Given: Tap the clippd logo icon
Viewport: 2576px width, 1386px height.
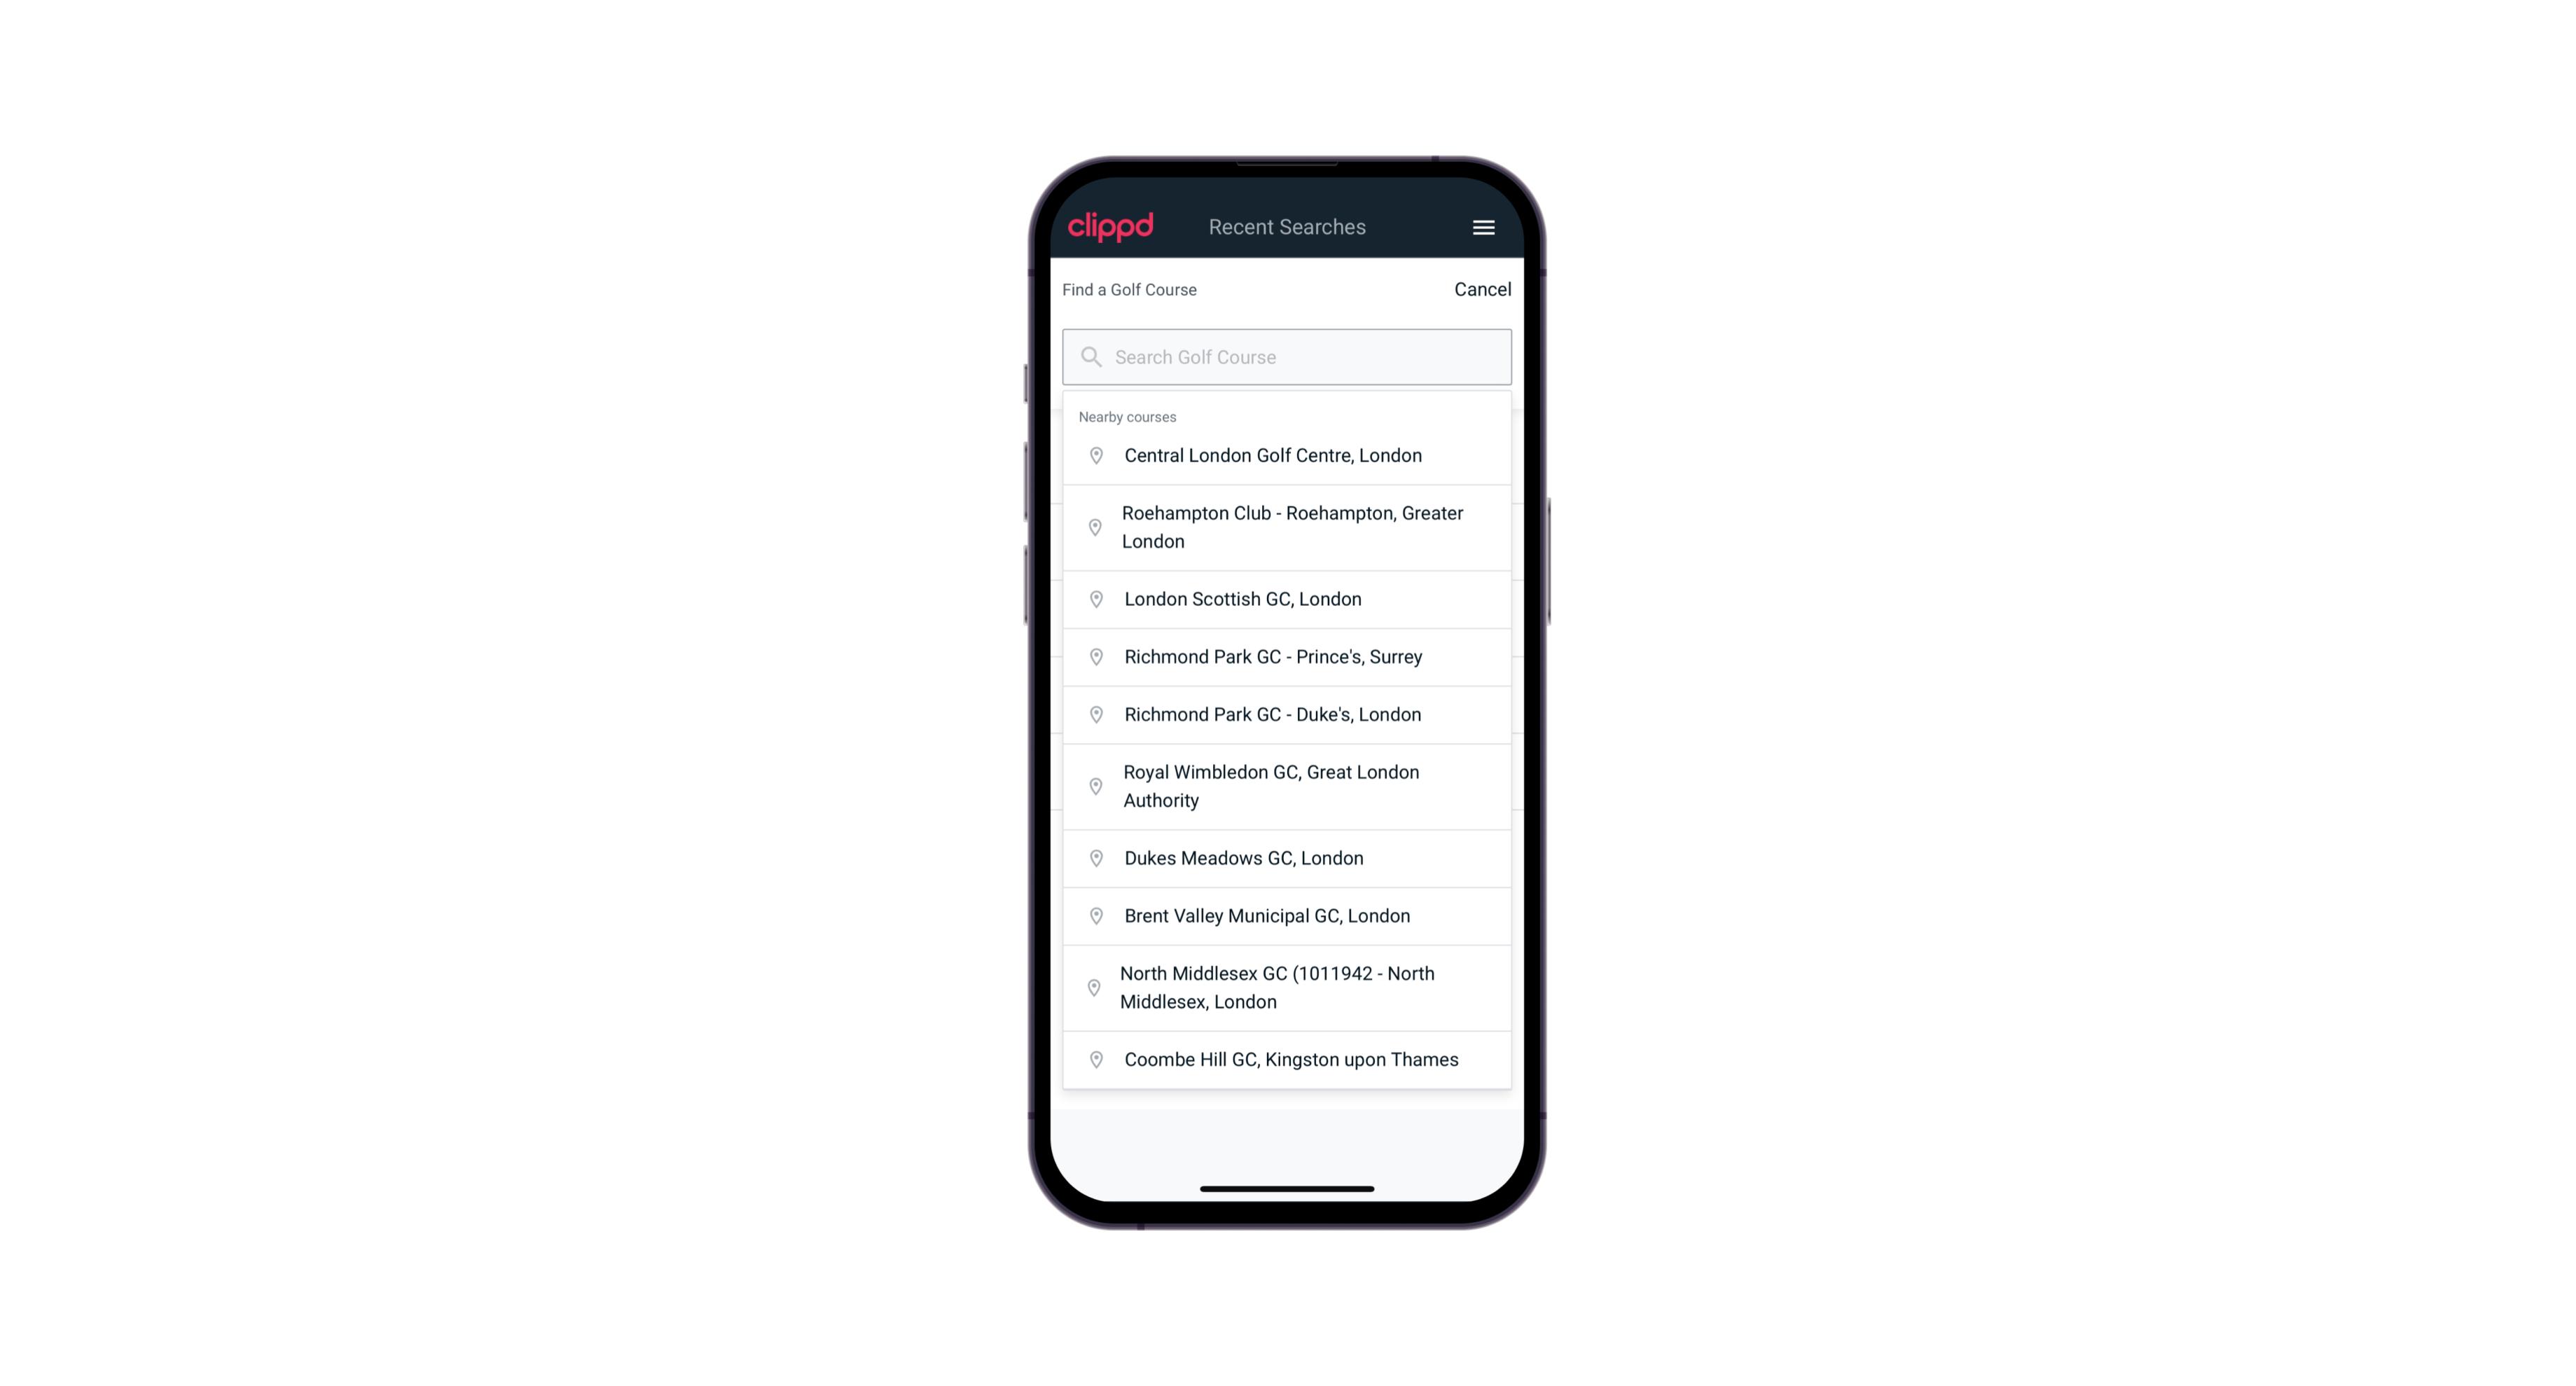Looking at the screenshot, I should 1111,227.
